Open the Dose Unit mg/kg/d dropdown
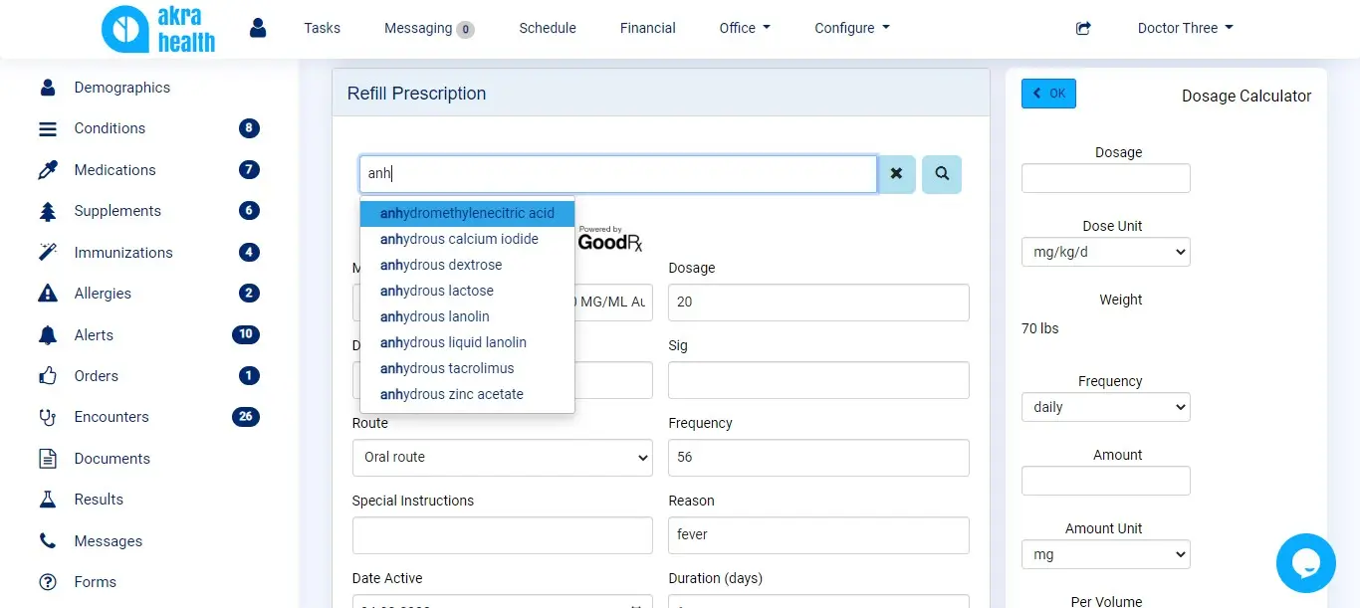 coord(1105,252)
